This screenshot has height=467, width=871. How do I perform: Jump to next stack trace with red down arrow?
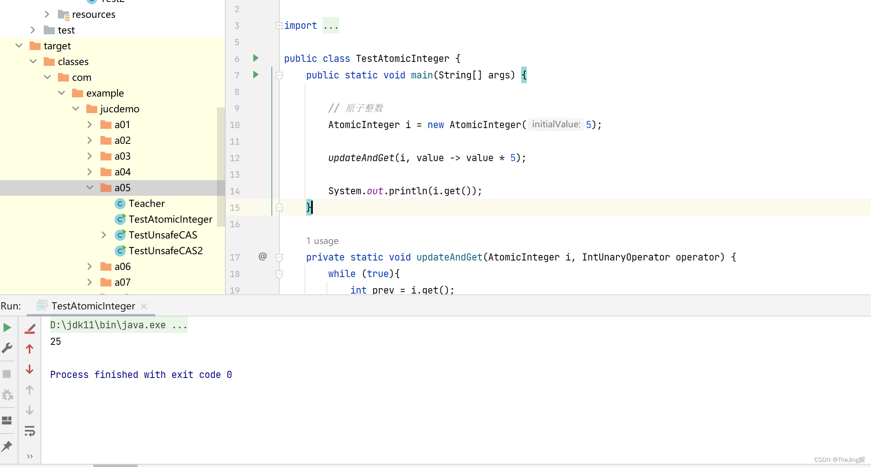30,369
